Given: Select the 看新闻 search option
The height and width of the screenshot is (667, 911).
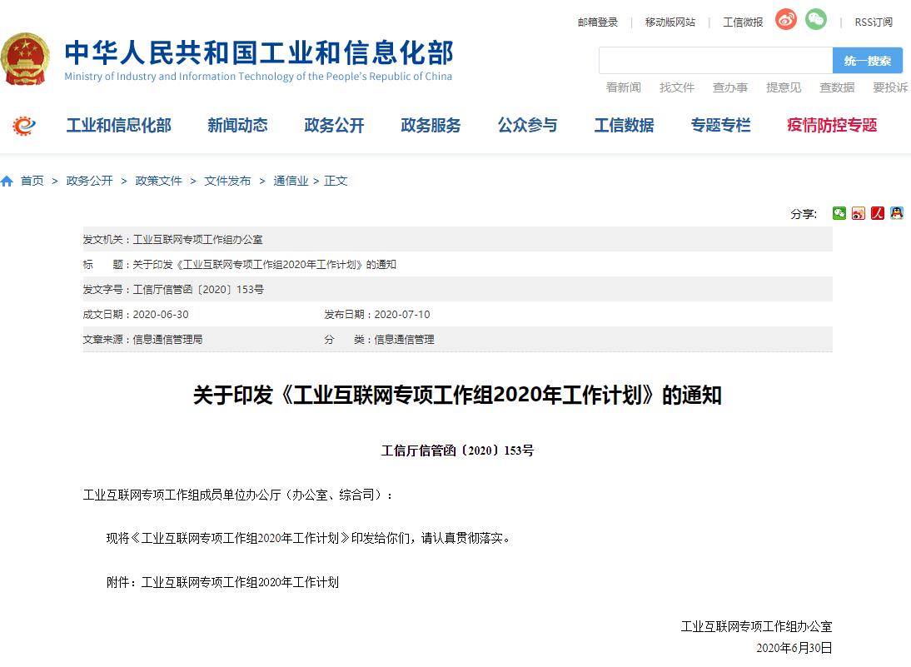Looking at the screenshot, I should tap(624, 87).
